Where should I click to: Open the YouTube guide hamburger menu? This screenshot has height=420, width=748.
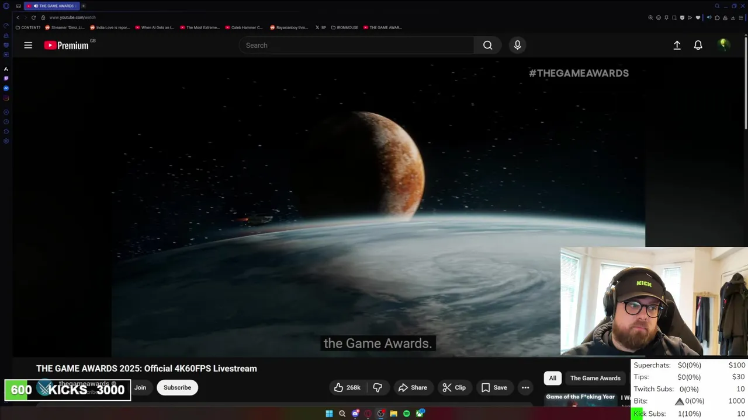(28, 45)
